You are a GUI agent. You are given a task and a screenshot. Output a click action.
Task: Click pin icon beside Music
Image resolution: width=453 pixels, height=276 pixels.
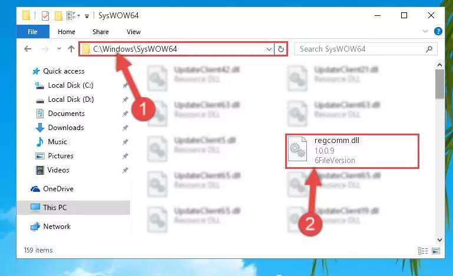125,142
